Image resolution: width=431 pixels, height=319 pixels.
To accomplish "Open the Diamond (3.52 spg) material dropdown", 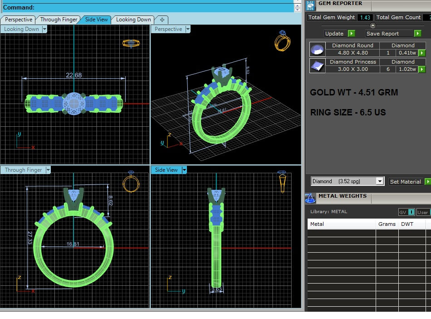I will (380, 181).
